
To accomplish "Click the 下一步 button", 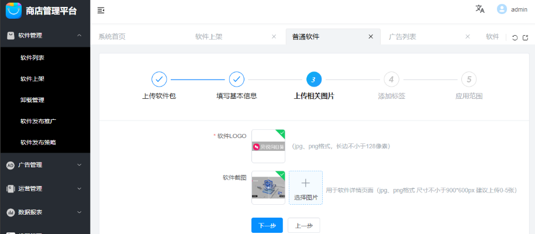I will point(267,225).
